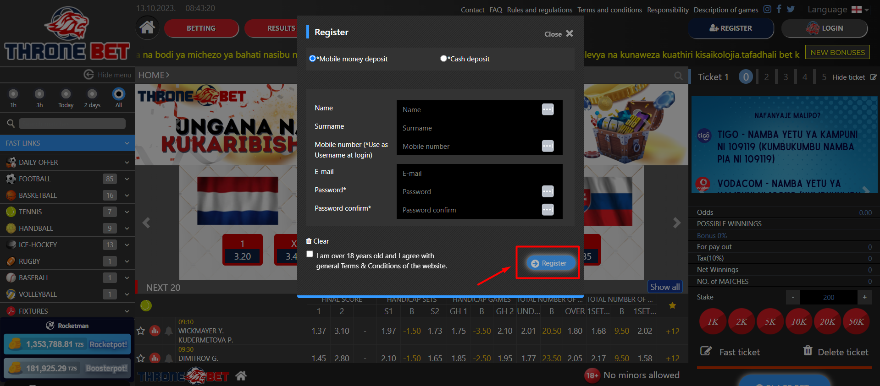
Task: Click the NEW BONUSES button
Action: tap(837, 53)
